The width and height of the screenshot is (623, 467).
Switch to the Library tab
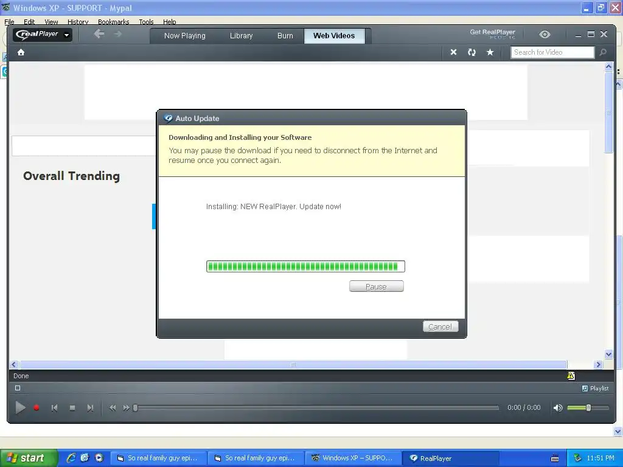click(x=241, y=36)
